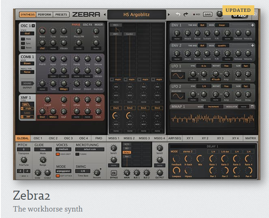Open the MSEG 1 tab

pyautogui.click(x=114, y=138)
